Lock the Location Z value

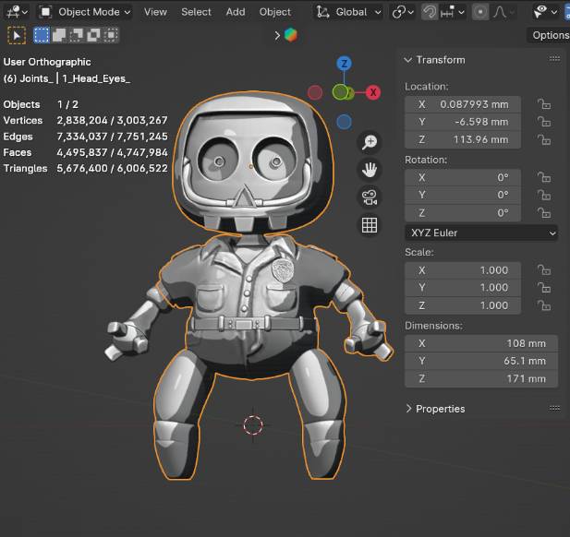544,139
